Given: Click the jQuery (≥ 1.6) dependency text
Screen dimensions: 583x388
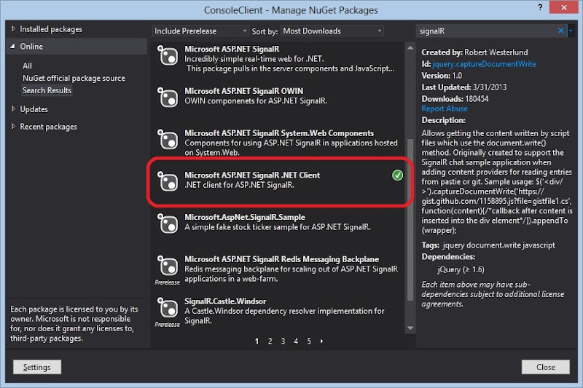Looking at the screenshot, I should coord(461,269).
